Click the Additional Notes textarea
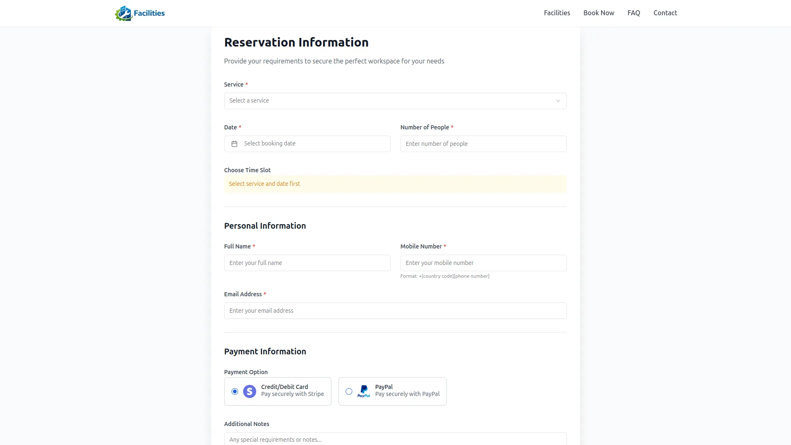 (x=395, y=439)
